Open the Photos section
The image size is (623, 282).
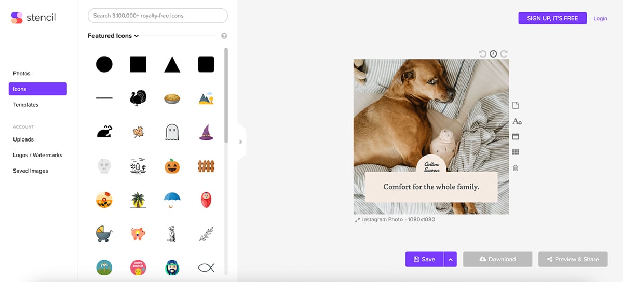tap(22, 74)
